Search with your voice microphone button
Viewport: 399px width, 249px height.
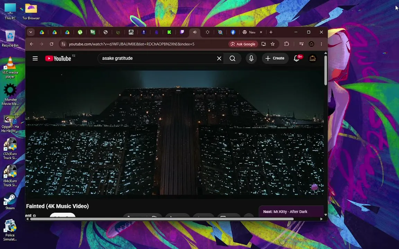click(x=251, y=58)
